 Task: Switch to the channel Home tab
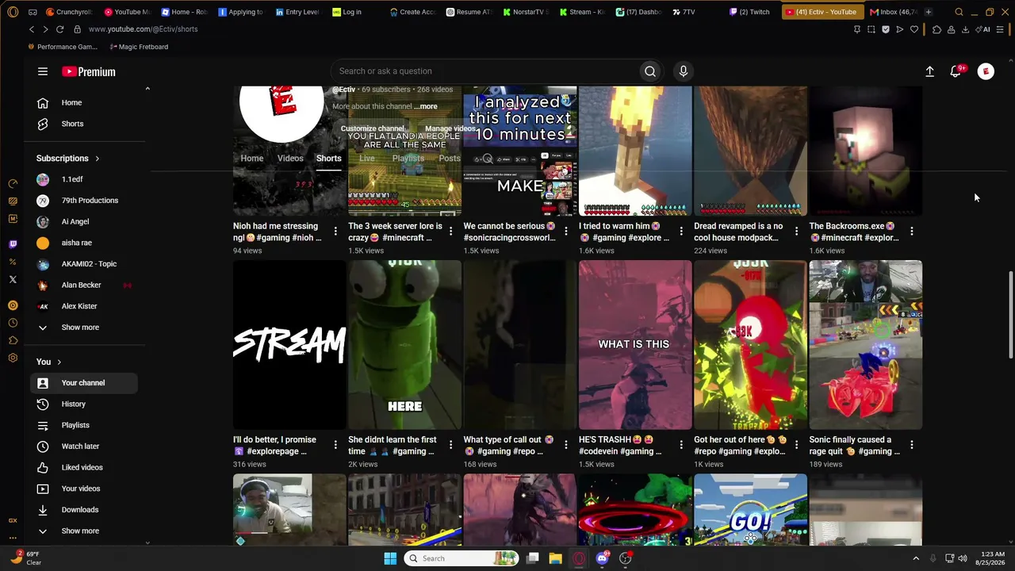(x=252, y=158)
